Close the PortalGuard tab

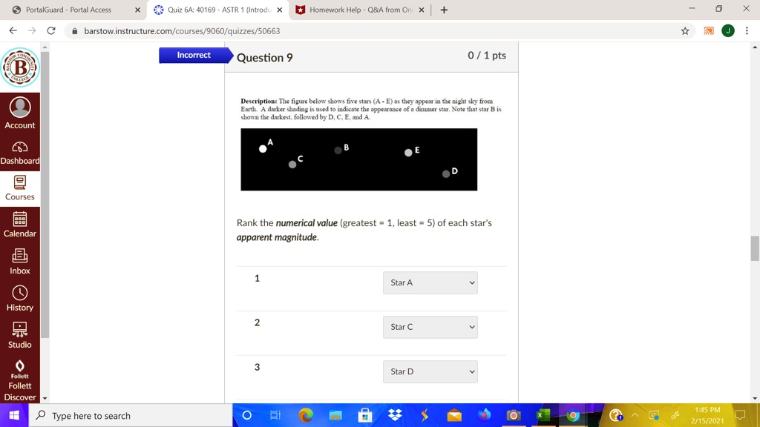(x=137, y=10)
